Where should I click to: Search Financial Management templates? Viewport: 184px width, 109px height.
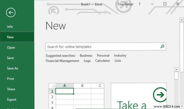point(62,61)
